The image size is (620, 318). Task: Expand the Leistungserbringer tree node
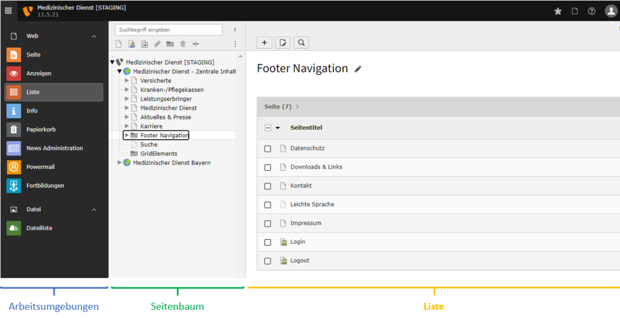pos(127,99)
